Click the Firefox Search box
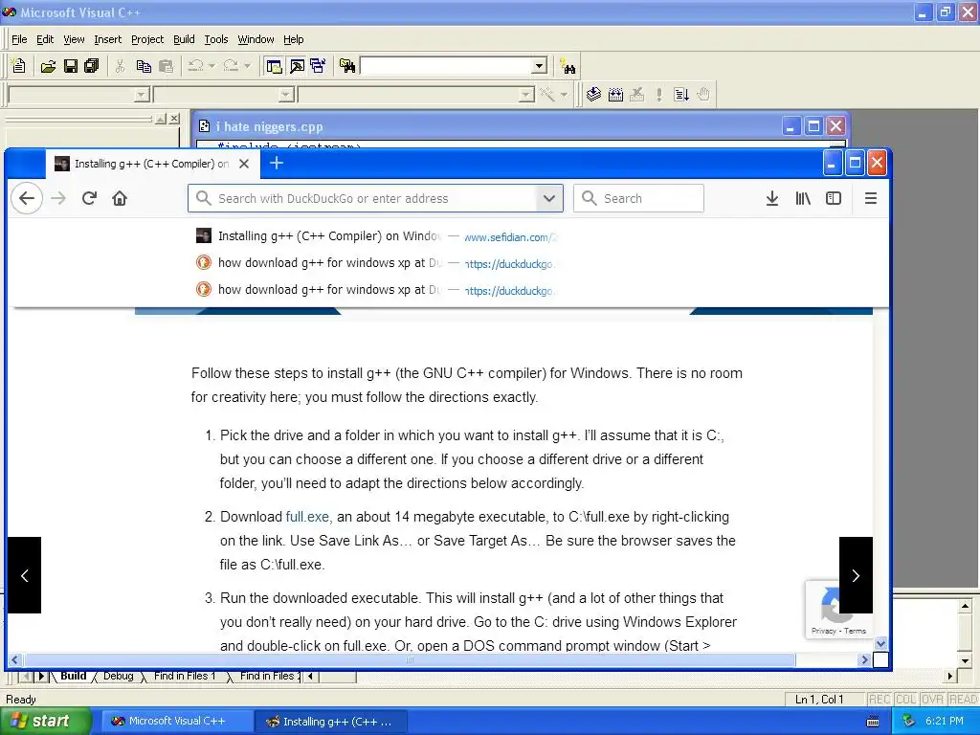Image resolution: width=980 pixels, height=735 pixels. 638,198
